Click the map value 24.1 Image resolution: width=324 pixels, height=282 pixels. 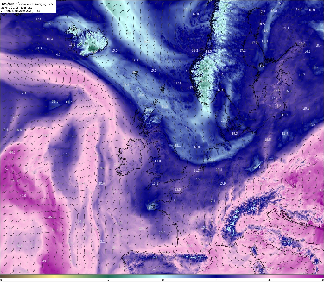(81, 221)
